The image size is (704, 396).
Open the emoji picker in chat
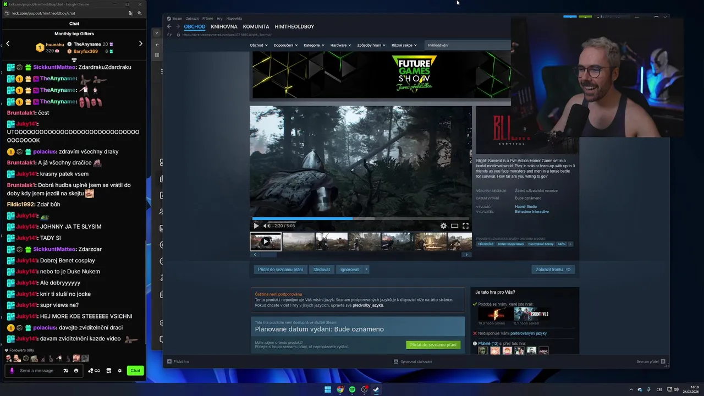tap(76, 371)
